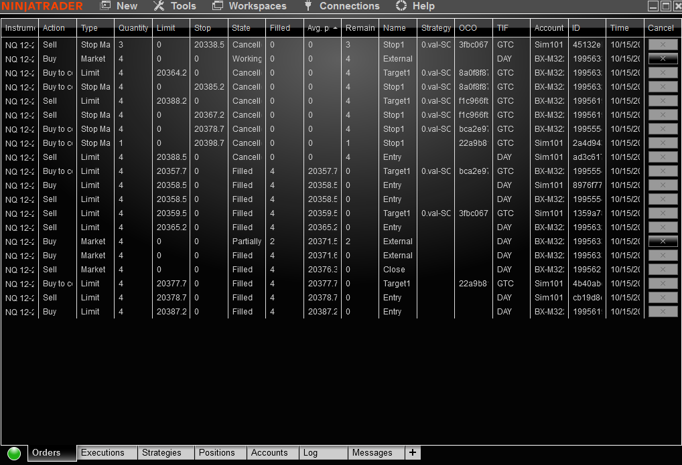Click cancel X on Limit 20359.5 row
Screen dimensions: 682x465
point(663,213)
